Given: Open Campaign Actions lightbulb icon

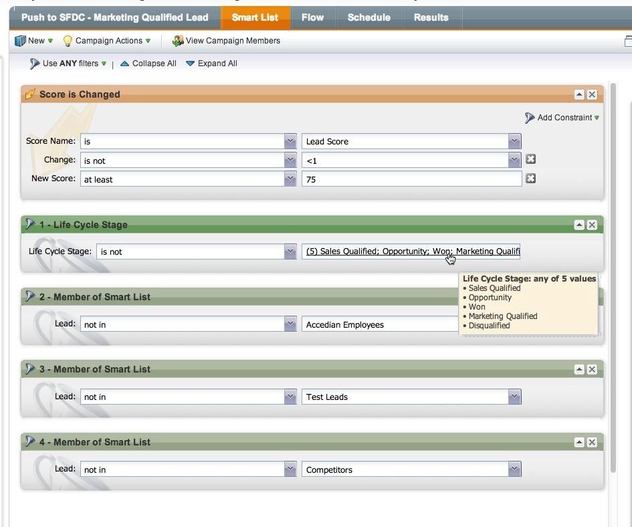Looking at the screenshot, I should (68, 41).
